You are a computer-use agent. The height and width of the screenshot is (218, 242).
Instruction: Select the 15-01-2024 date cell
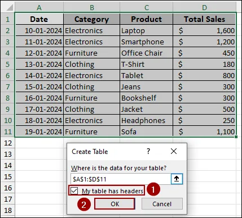tap(39, 87)
